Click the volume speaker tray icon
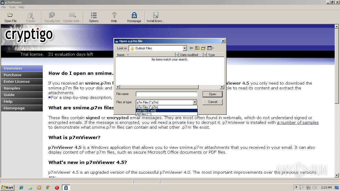The image size is (340, 191). tap(315, 188)
